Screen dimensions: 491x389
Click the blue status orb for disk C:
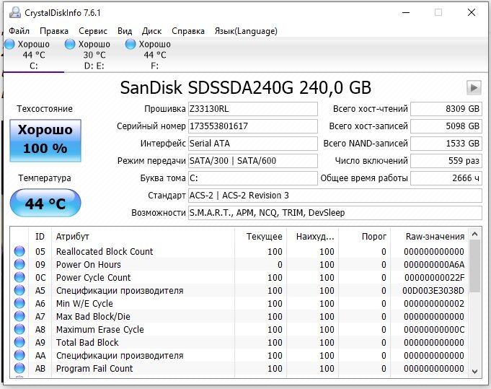[9, 44]
